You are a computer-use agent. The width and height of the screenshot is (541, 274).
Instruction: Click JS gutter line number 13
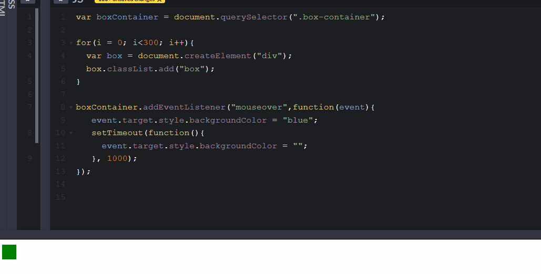(x=60, y=171)
